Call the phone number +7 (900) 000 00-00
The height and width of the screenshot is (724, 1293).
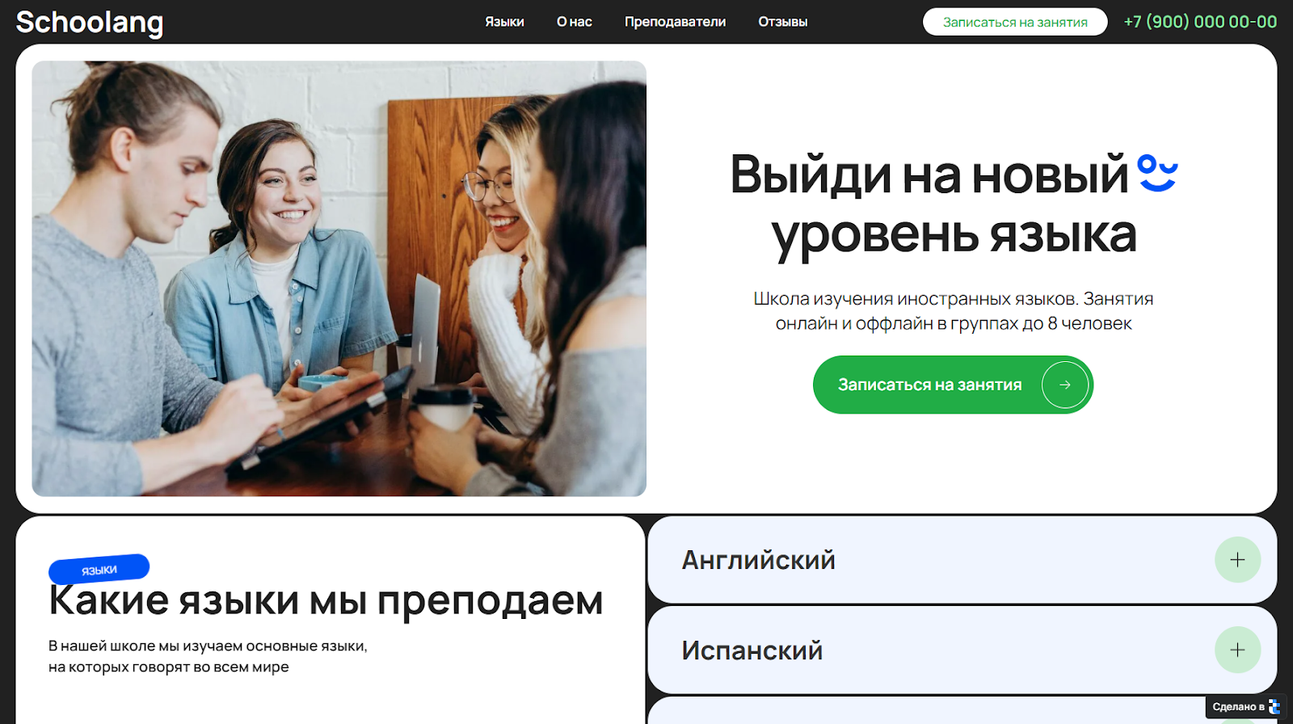[1200, 22]
